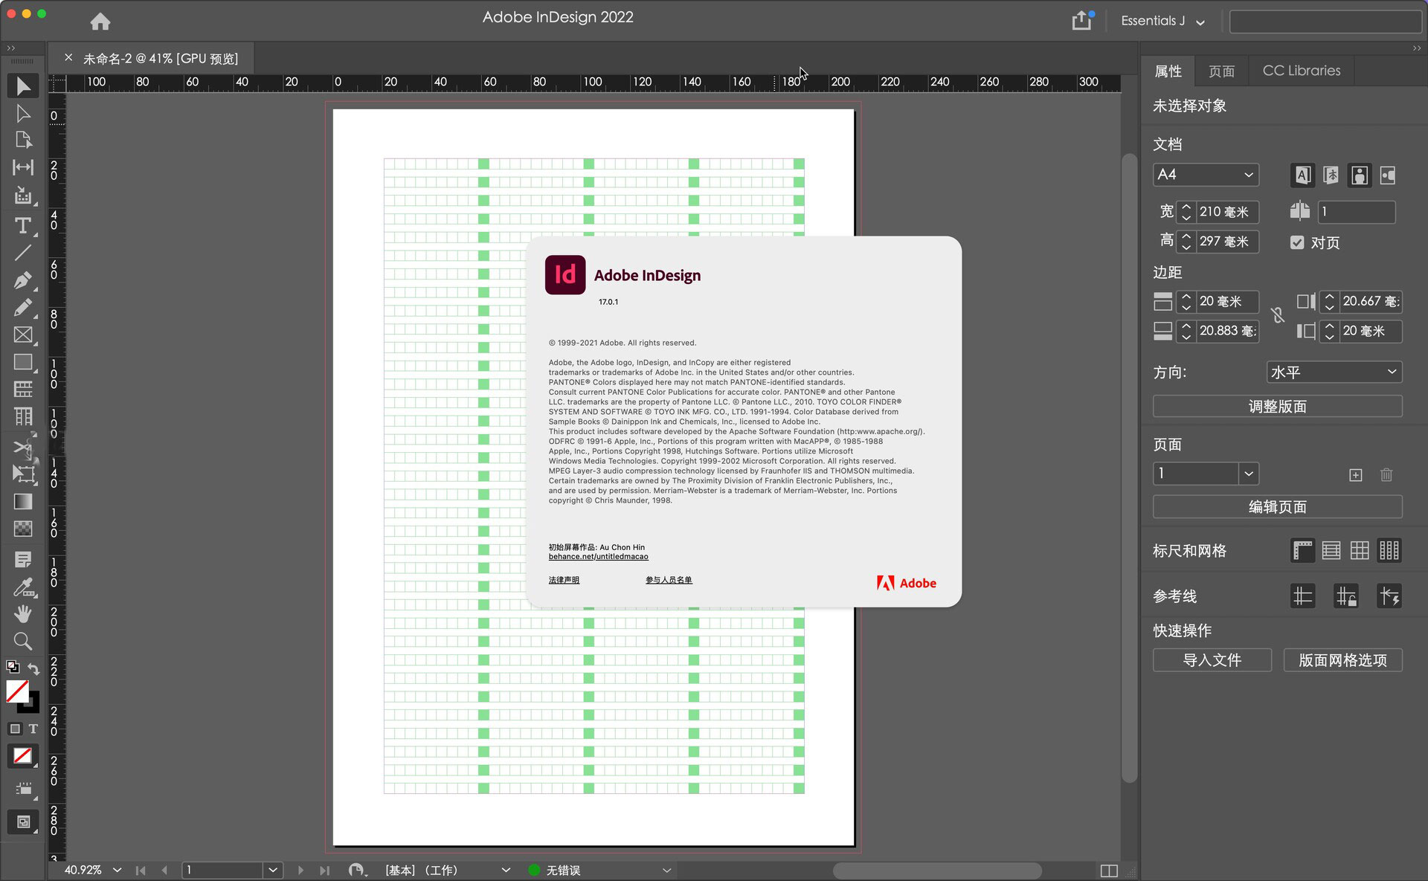Image resolution: width=1428 pixels, height=881 pixels.
Task: Select the Rectangle tool
Action: (x=23, y=362)
